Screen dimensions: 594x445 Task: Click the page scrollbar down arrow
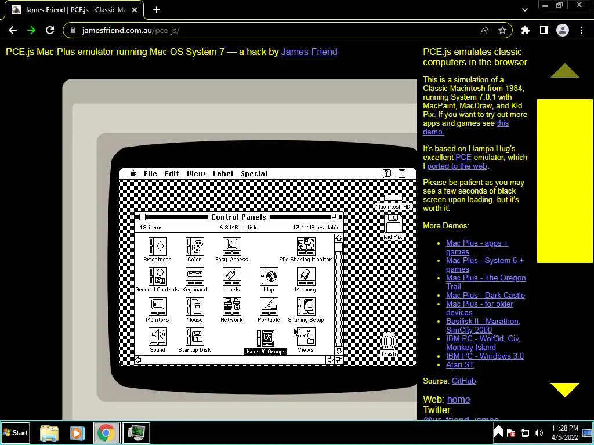tap(565, 390)
